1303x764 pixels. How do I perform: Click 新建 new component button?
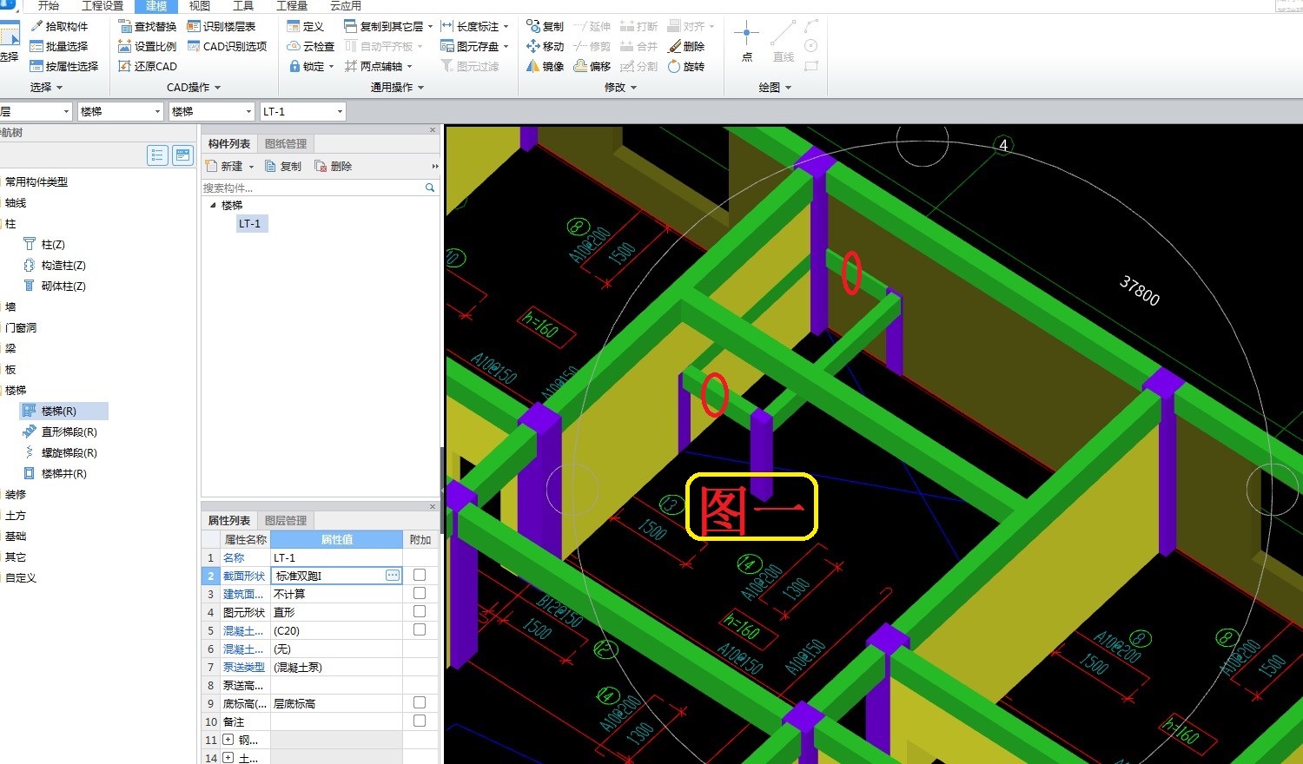[x=229, y=166]
